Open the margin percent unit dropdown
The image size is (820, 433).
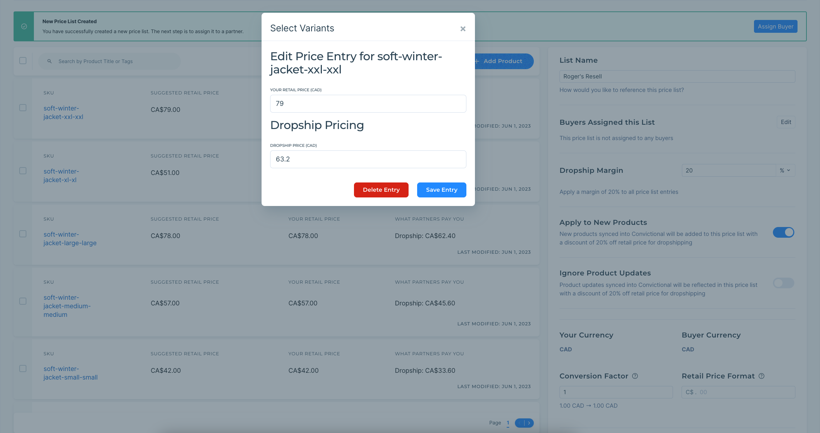coord(785,170)
